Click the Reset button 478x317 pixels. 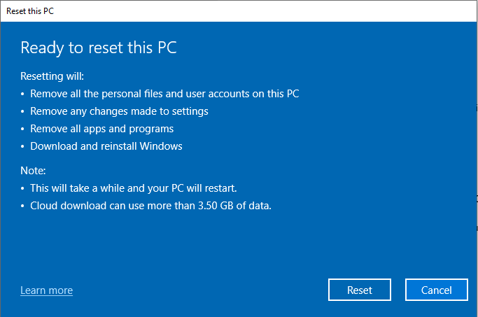360,290
